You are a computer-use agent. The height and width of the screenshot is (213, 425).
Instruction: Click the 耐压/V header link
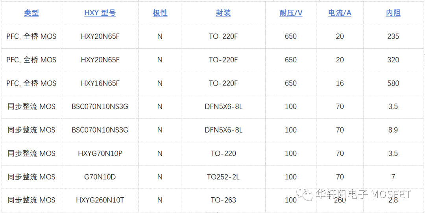point(291,13)
